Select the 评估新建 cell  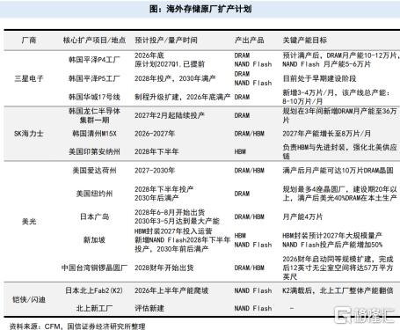pos(149,309)
